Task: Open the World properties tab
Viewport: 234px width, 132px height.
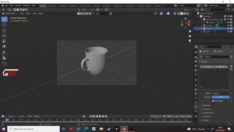Action: point(196,74)
